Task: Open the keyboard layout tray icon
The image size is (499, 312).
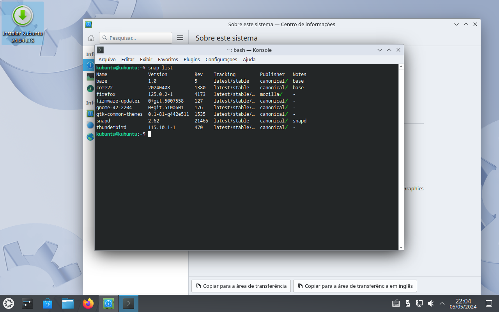Action: [x=396, y=303]
